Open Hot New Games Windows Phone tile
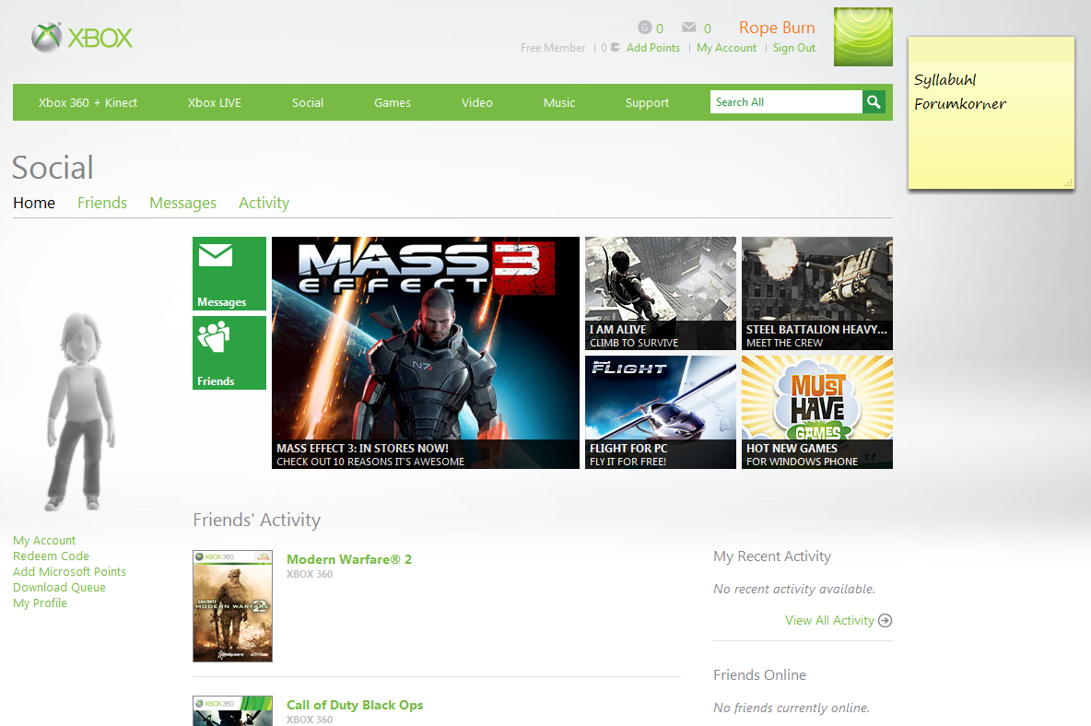Image resolution: width=1091 pixels, height=726 pixels. [x=816, y=413]
